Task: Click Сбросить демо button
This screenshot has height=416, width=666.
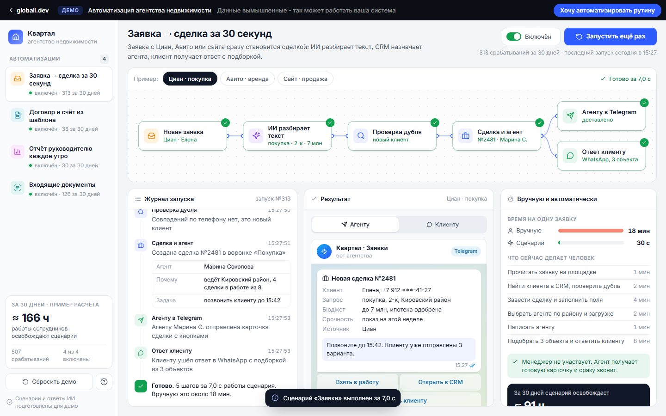Action: pyautogui.click(x=49, y=382)
